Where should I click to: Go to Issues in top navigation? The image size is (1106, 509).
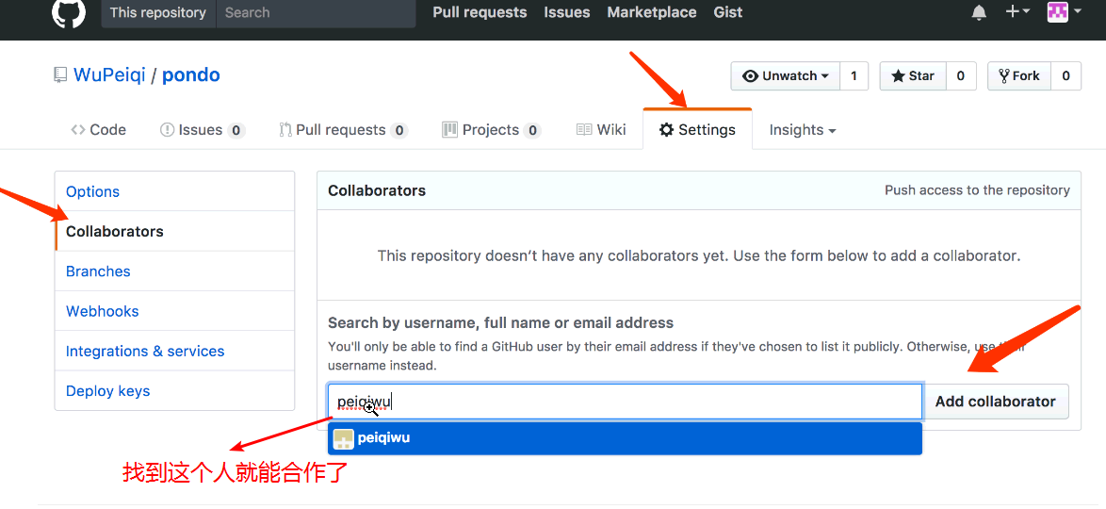[567, 12]
